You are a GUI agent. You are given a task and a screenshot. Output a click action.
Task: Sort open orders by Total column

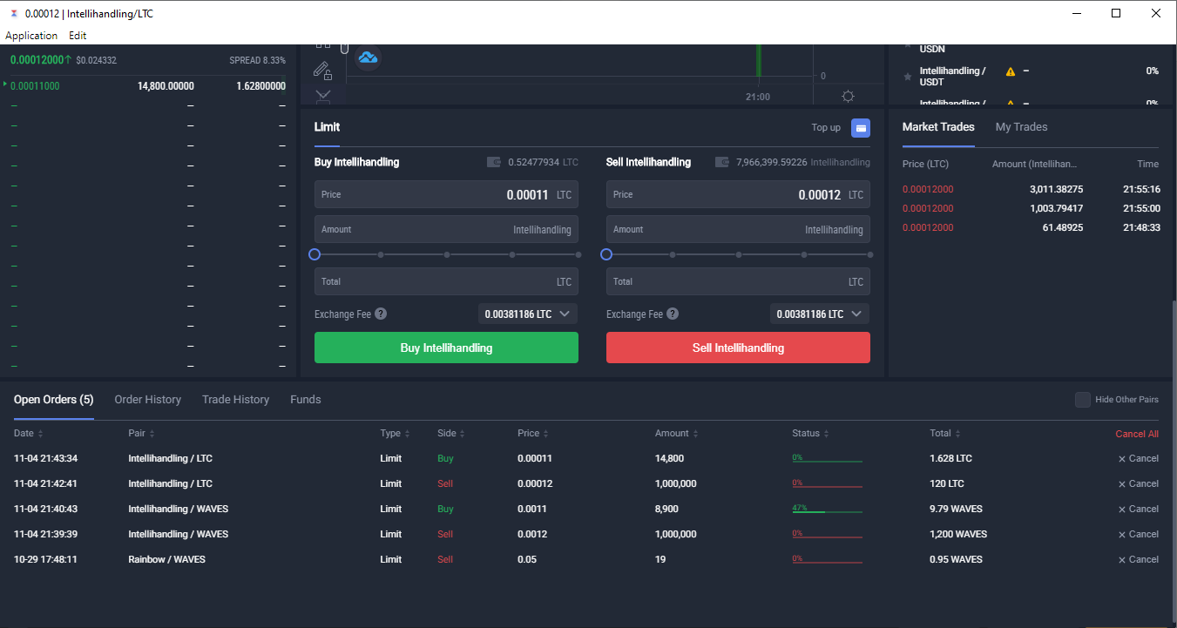[945, 434]
